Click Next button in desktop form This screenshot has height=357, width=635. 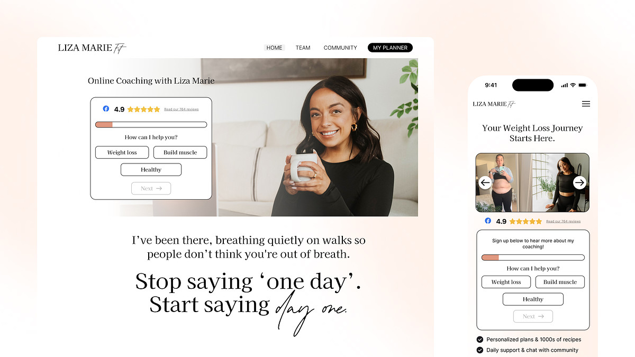[x=151, y=188]
